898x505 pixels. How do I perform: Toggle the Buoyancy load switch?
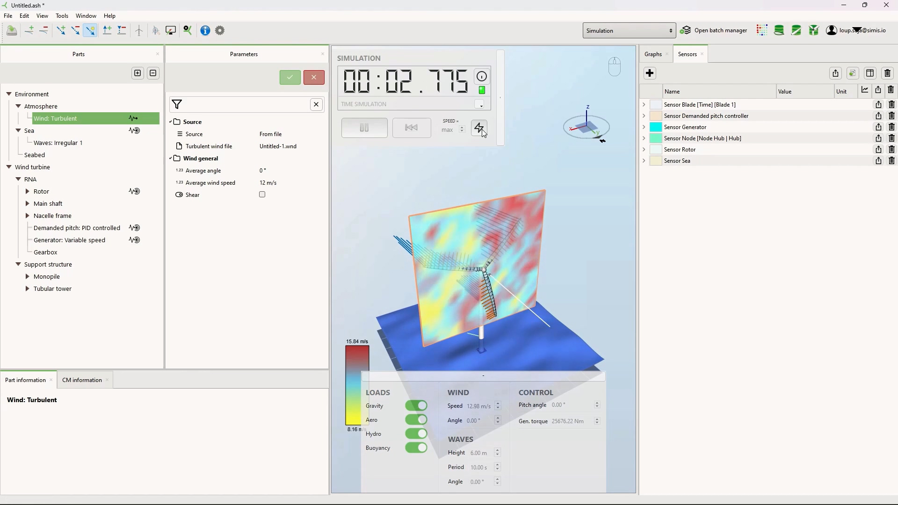coord(416,448)
